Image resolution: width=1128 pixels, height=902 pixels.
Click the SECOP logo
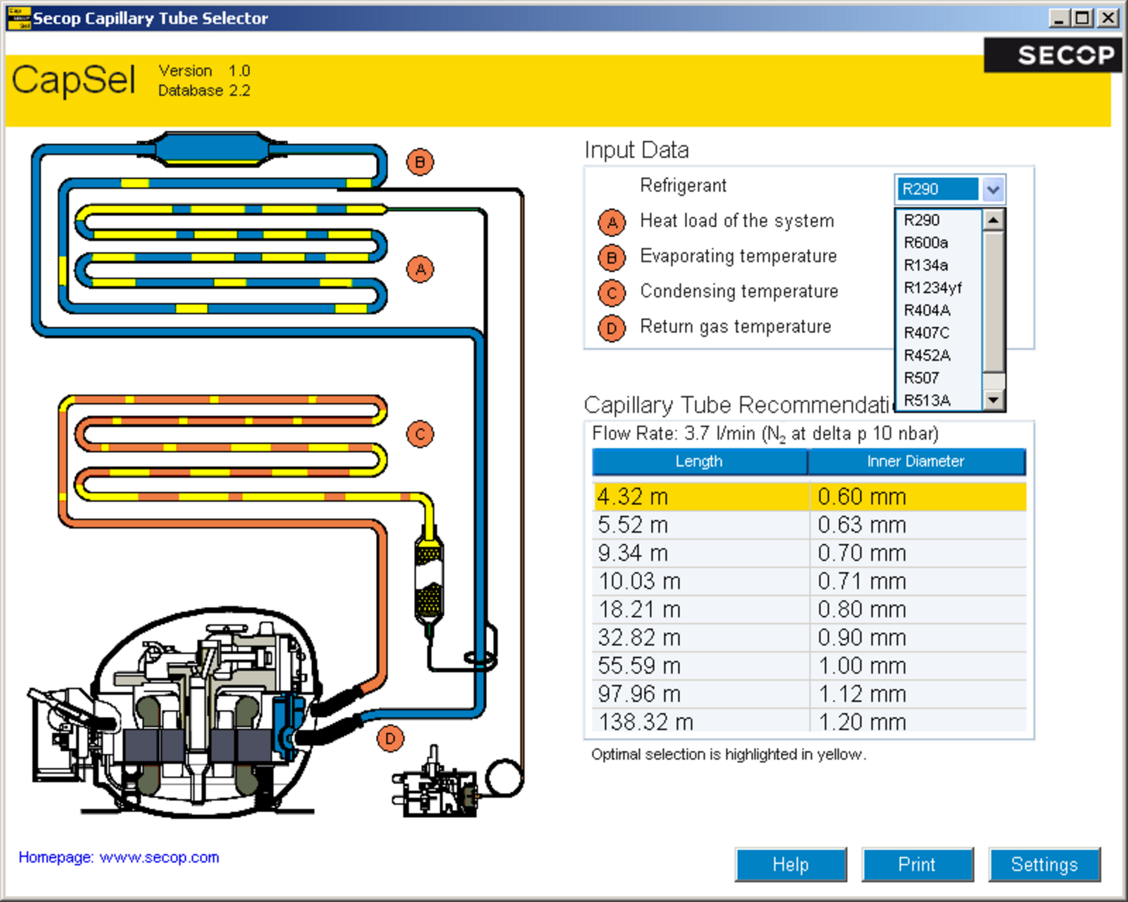1052,55
